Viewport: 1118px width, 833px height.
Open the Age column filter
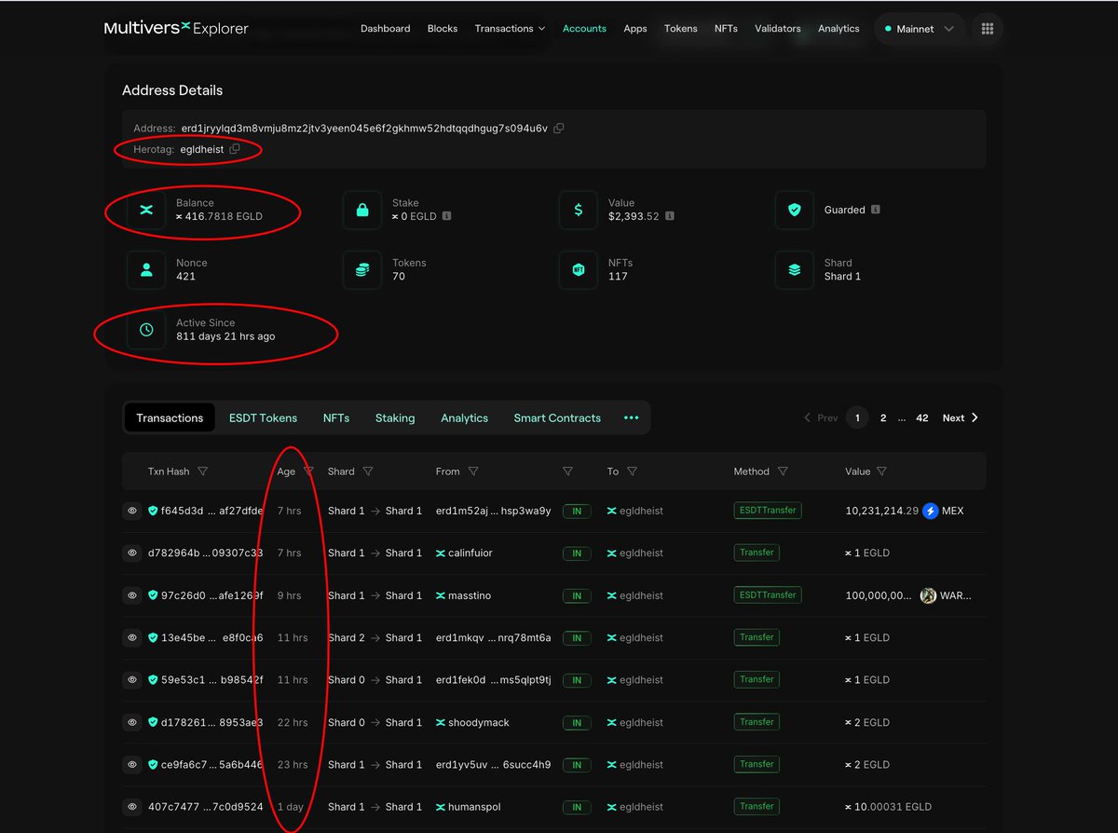308,471
